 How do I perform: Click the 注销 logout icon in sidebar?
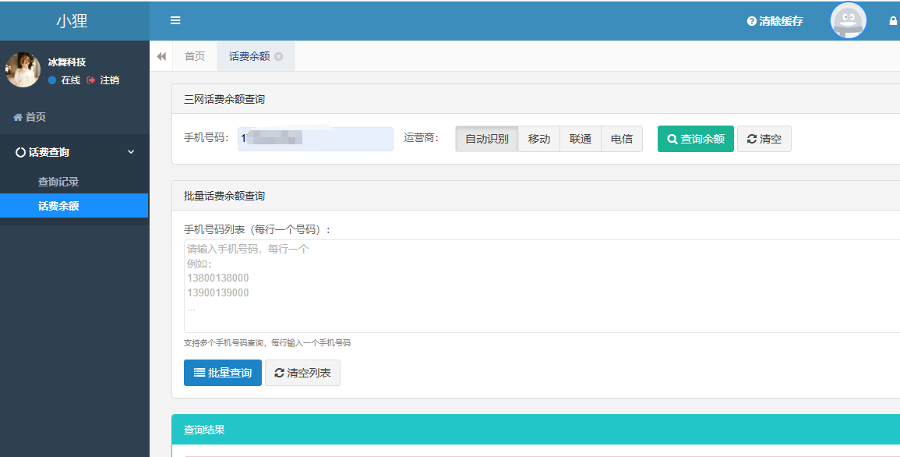pos(91,80)
